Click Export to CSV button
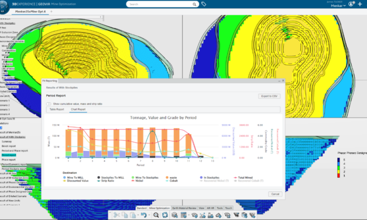 click(269, 96)
